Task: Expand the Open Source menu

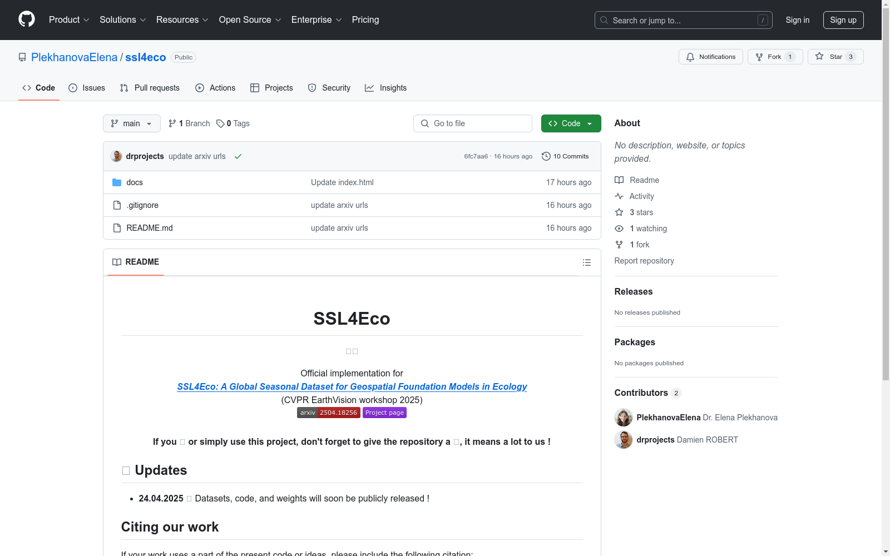Action: tap(250, 20)
